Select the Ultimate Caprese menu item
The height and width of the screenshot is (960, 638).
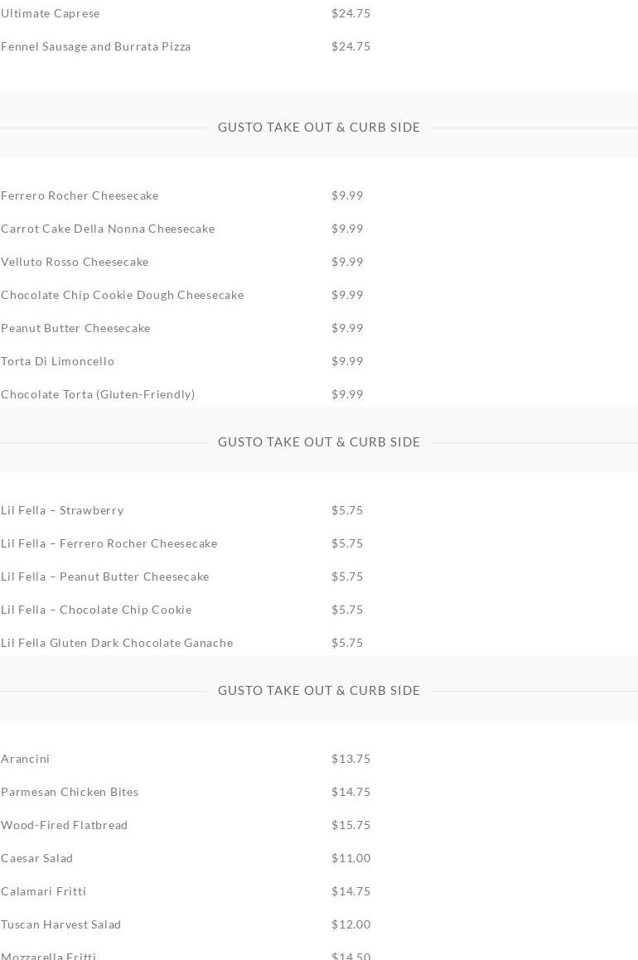pyautogui.click(x=51, y=13)
